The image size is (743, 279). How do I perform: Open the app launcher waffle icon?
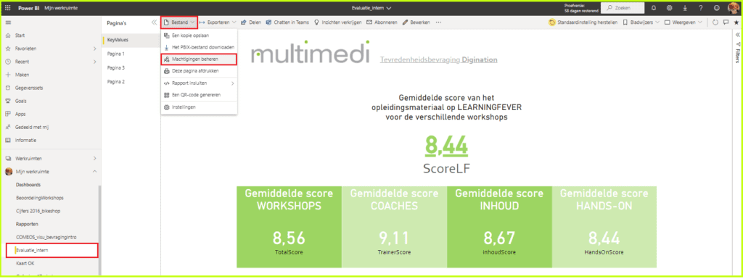click(x=7, y=8)
